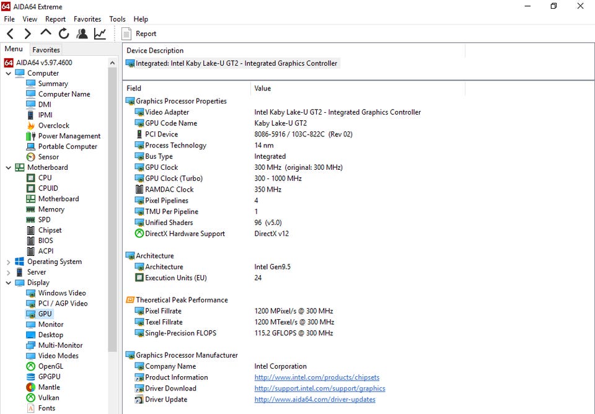Open user management toolbar icon

(x=82, y=33)
